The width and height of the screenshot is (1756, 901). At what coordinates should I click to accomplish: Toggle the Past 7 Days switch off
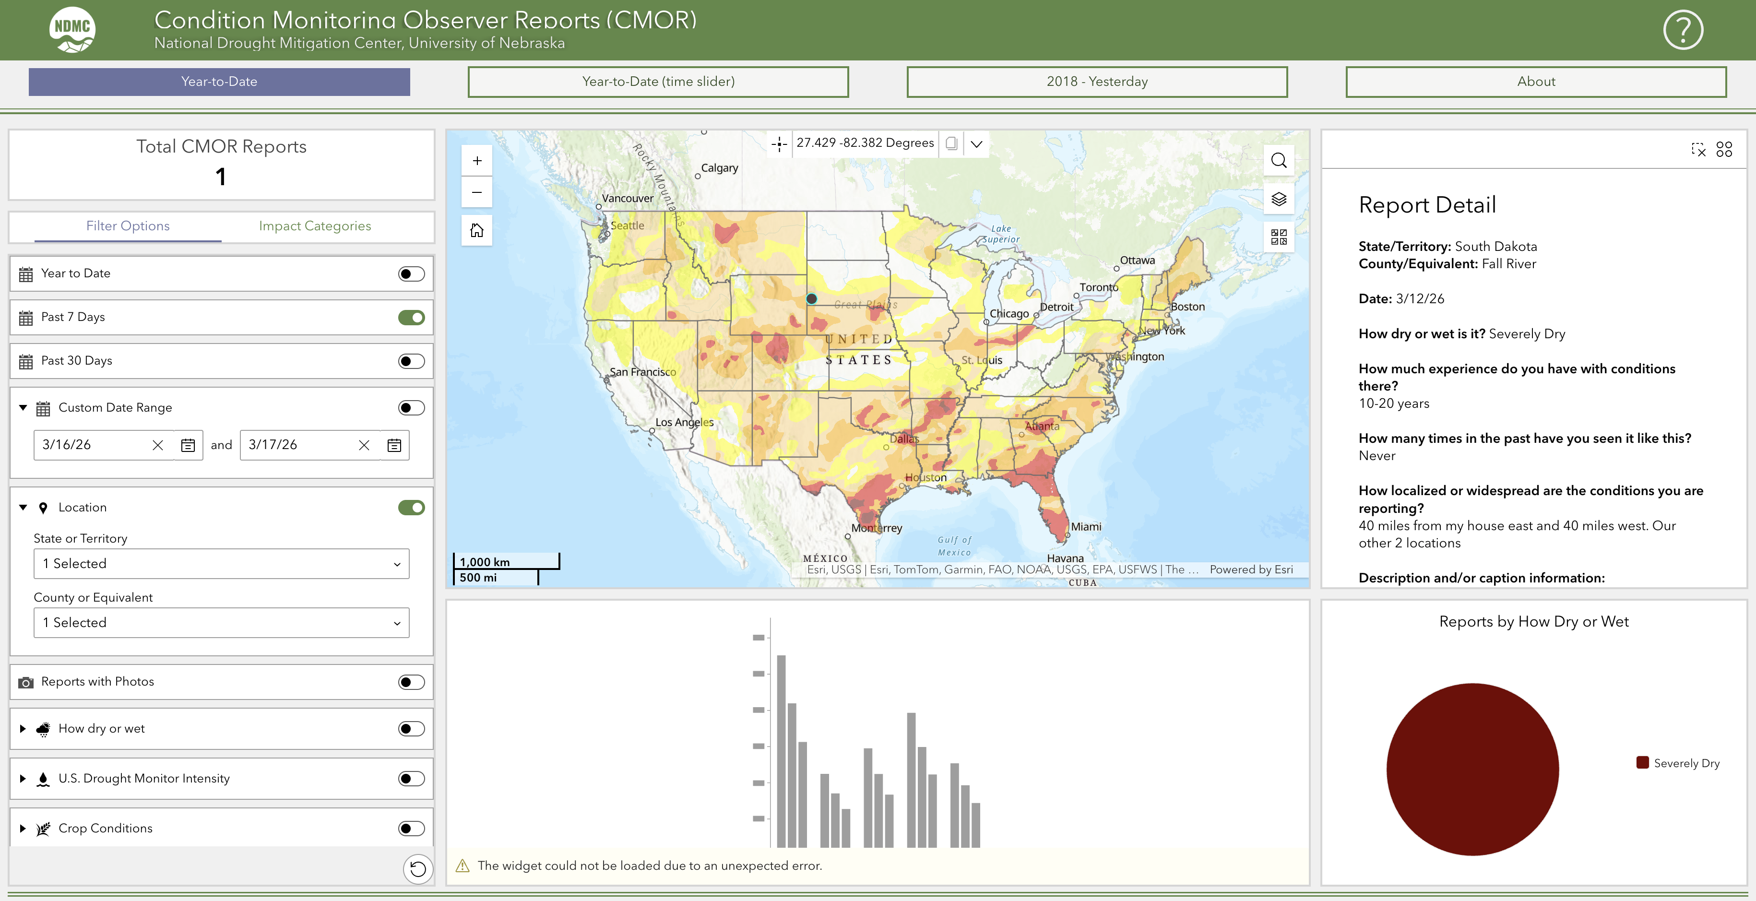[x=411, y=318]
